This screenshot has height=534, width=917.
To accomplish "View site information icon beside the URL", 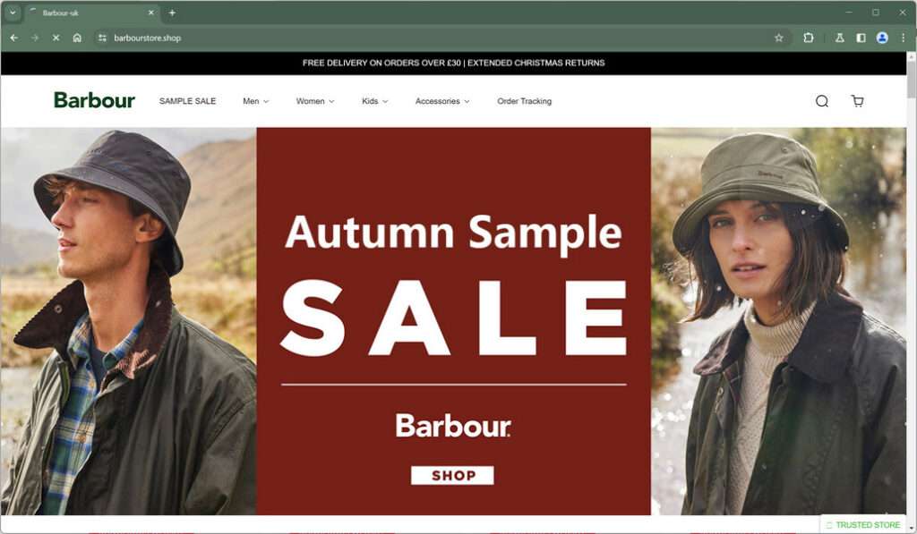I will click(x=102, y=38).
